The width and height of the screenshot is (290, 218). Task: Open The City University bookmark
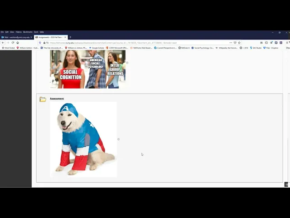52,48
